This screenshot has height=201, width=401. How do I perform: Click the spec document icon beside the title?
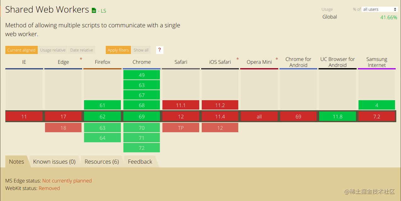coord(93,10)
